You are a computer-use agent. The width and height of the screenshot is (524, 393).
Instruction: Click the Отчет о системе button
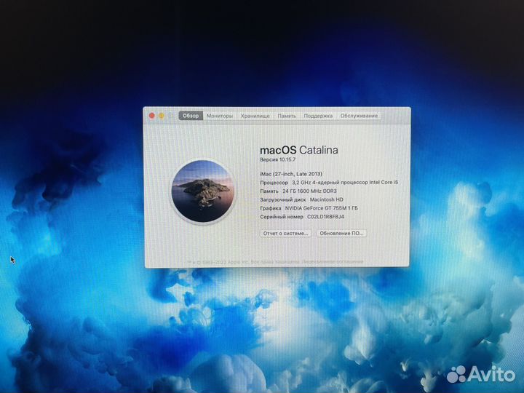(x=286, y=234)
